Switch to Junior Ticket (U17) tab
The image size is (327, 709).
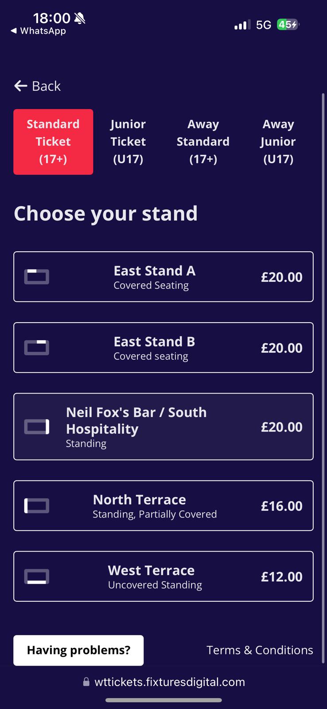pyautogui.click(x=128, y=142)
